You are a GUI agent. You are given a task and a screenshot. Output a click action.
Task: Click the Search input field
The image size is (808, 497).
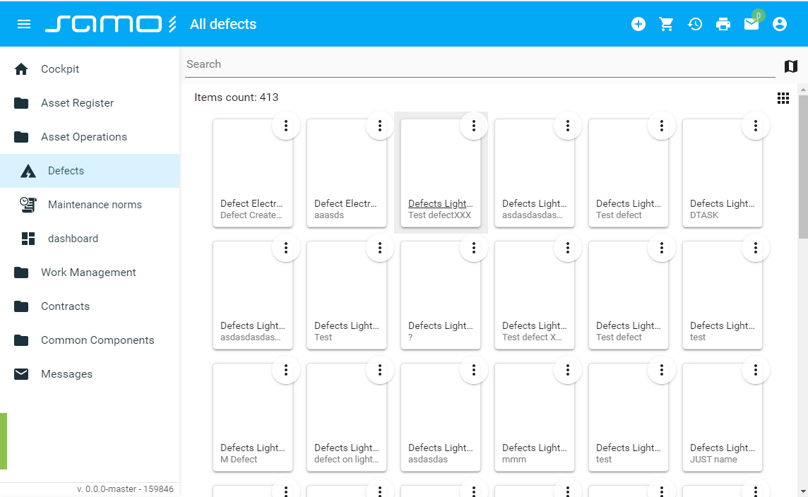[480, 64]
